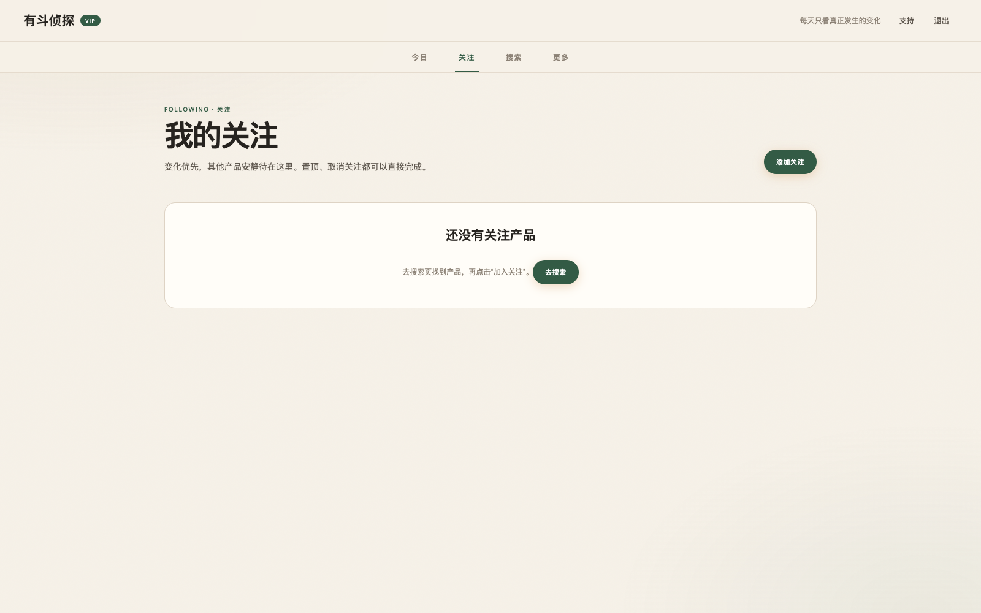Open the 支持 link in header
The width and height of the screenshot is (981, 613).
coord(907,21)
